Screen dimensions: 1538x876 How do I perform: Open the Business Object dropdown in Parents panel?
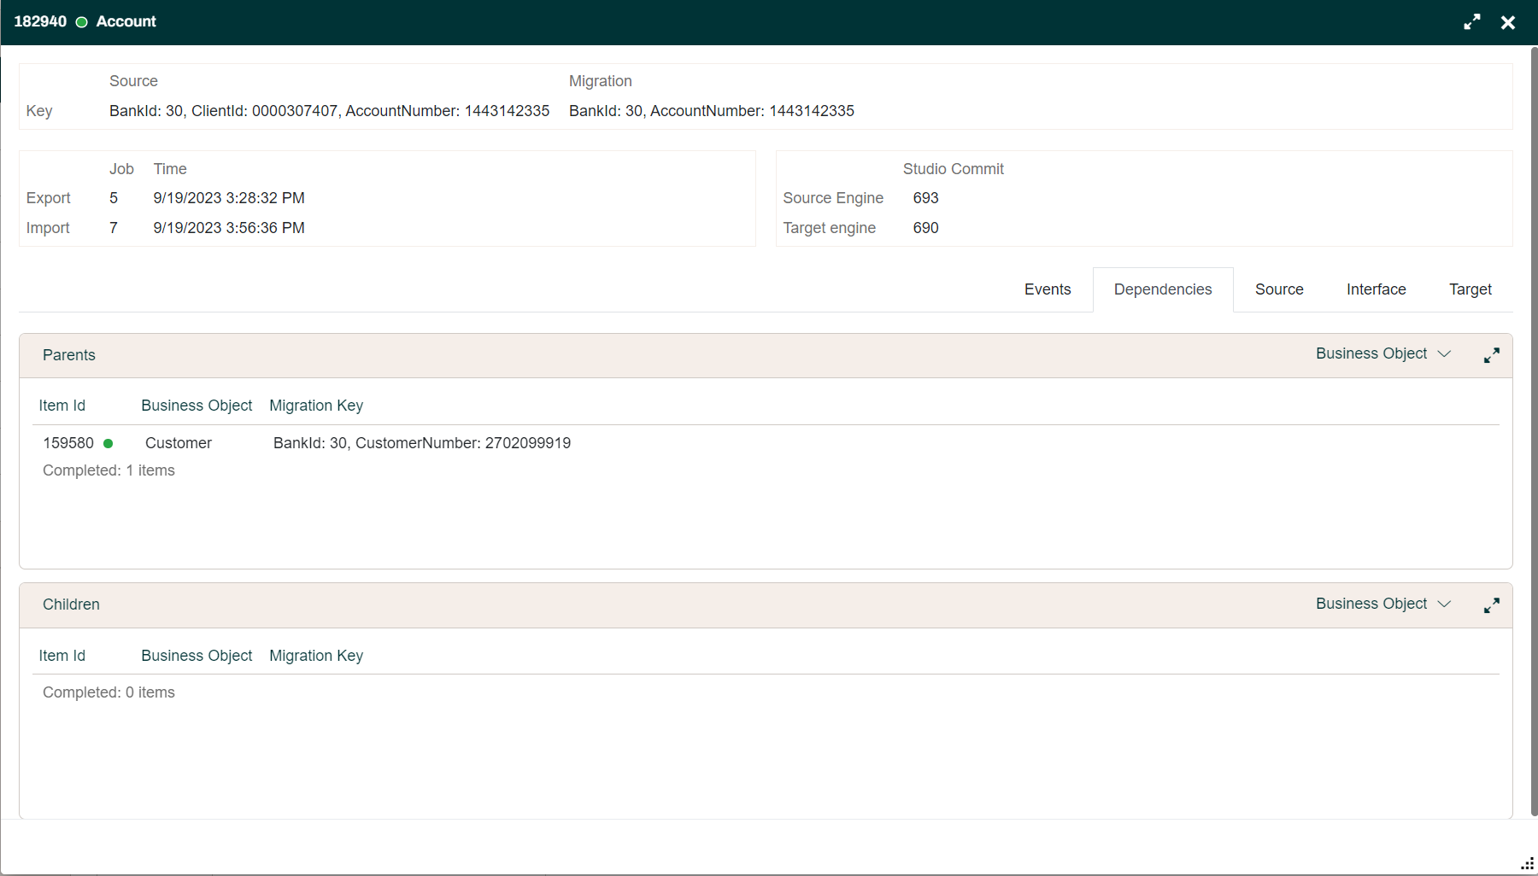click(x=1382, y=353)
